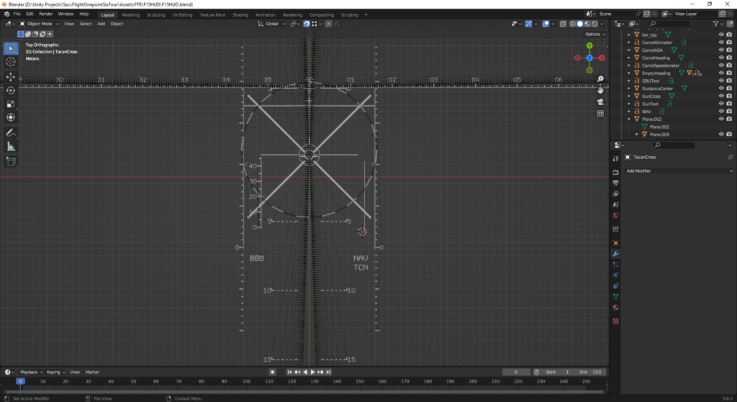Toggle viewport overlays button
737x402 pixels.
click(546, 24)
